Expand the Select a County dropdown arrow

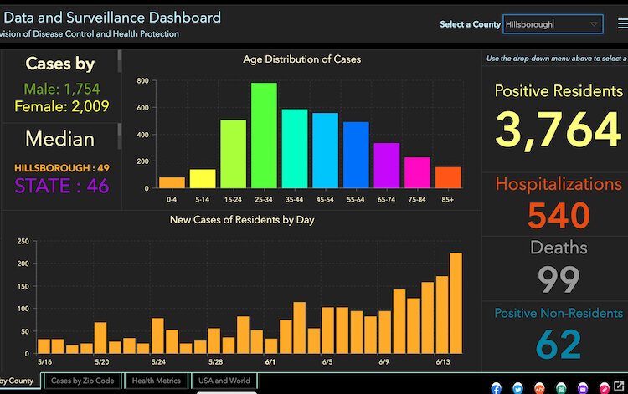tap(594, 24)
